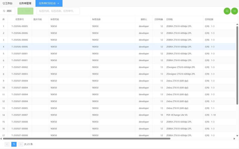Click T-250507-00004 in row 12
Viewport: 239px width, 149px height.
(x=20, y=101)
